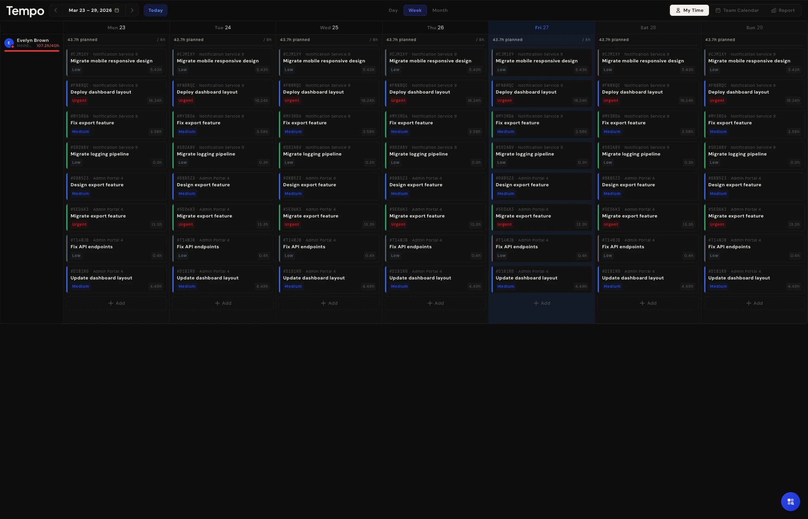
Task: Click the Tempo logo
Action: click(25, 11)
